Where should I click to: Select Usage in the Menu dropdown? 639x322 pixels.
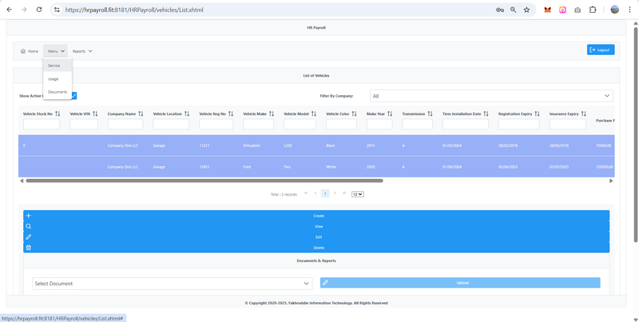(54, 79)
